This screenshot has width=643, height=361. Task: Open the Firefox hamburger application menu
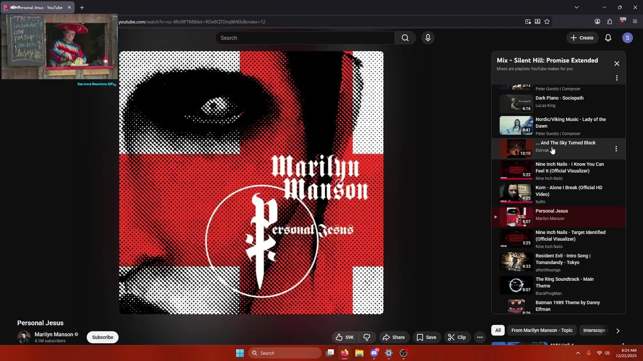635,22
